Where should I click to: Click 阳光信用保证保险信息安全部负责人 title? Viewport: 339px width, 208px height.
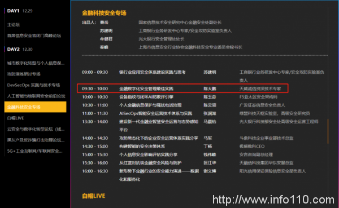[272, 171]
